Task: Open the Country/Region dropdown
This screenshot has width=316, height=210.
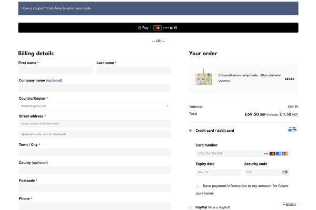Action: [95, 106]
